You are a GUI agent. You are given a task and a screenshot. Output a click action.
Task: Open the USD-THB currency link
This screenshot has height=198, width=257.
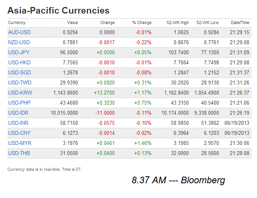(19, 153)
